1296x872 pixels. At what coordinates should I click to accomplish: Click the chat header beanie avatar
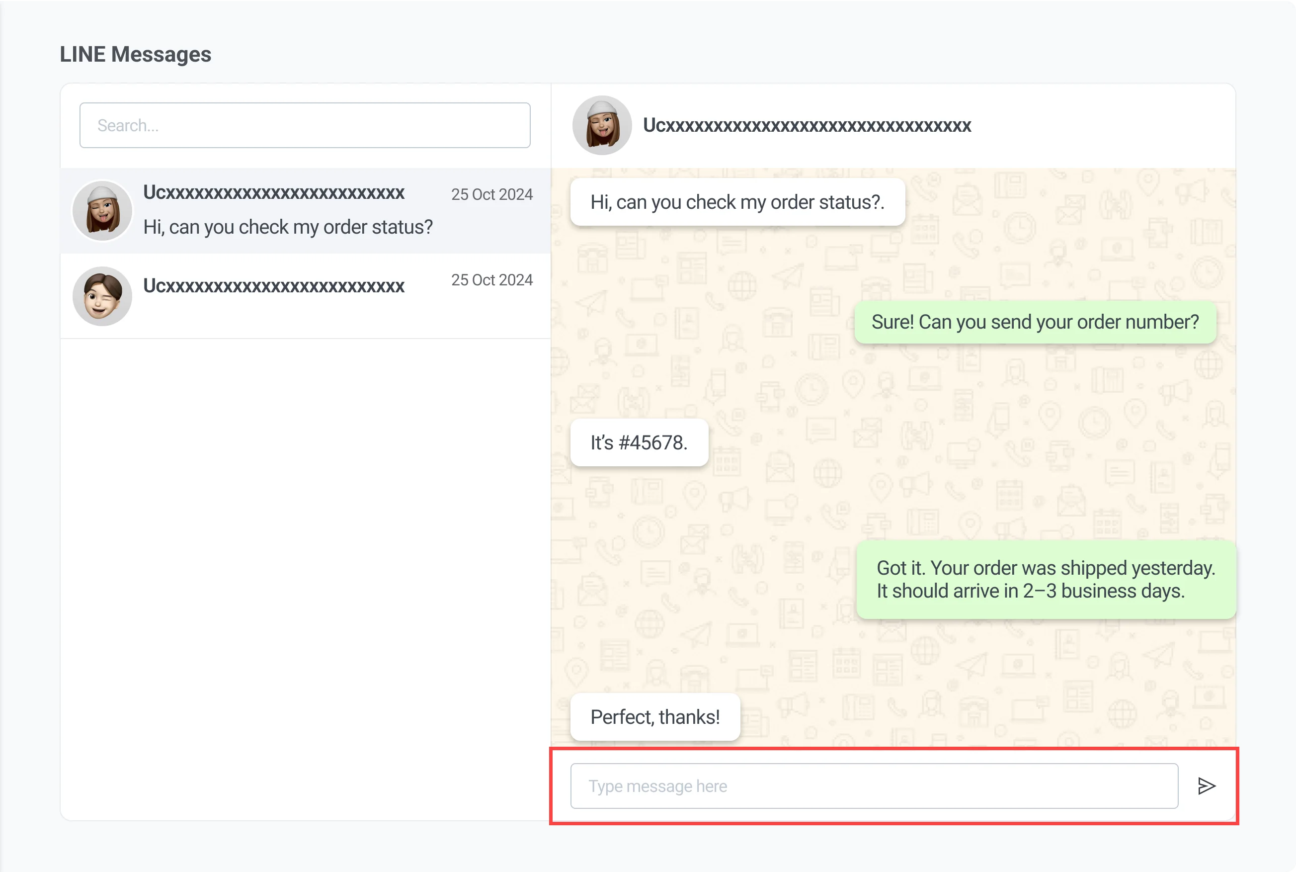coord(602,126)
